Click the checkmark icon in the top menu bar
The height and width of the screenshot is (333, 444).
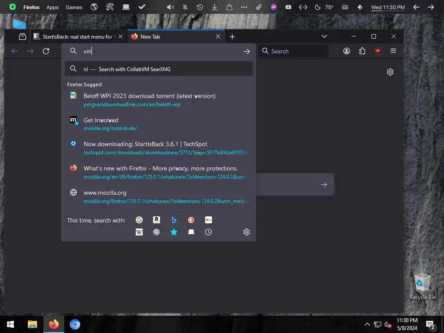pyautogui.click(x=142, y=7)
